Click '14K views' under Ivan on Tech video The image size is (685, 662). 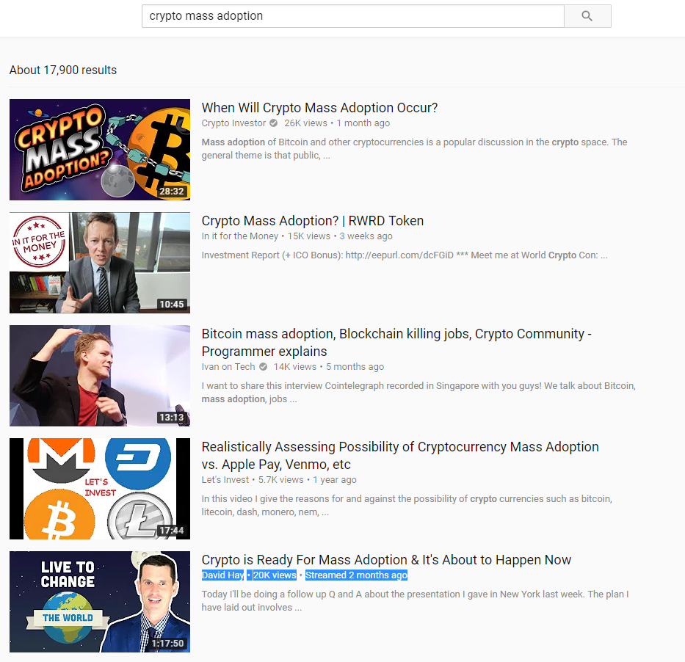pyautogui.click(x=295, y=367)
